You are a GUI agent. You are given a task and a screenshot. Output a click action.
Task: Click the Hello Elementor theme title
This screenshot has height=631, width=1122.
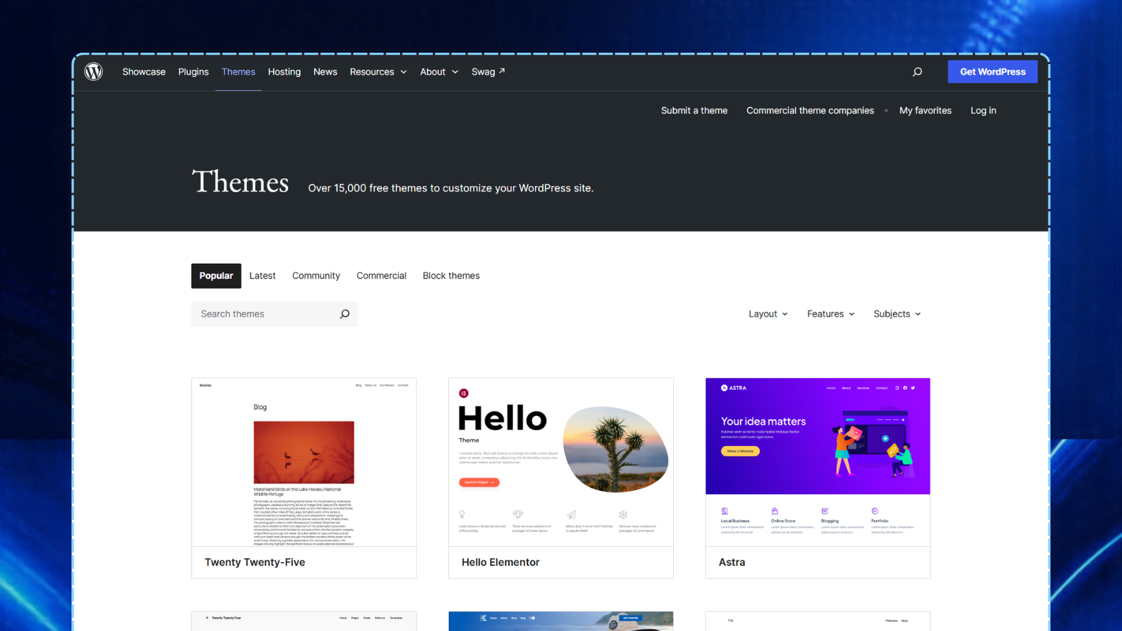point(500,562)
